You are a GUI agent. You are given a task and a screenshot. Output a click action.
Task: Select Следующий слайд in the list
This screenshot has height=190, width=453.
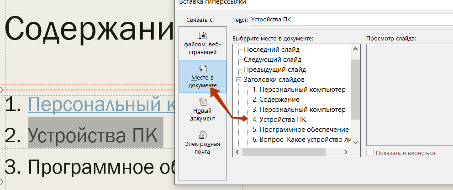273,60
